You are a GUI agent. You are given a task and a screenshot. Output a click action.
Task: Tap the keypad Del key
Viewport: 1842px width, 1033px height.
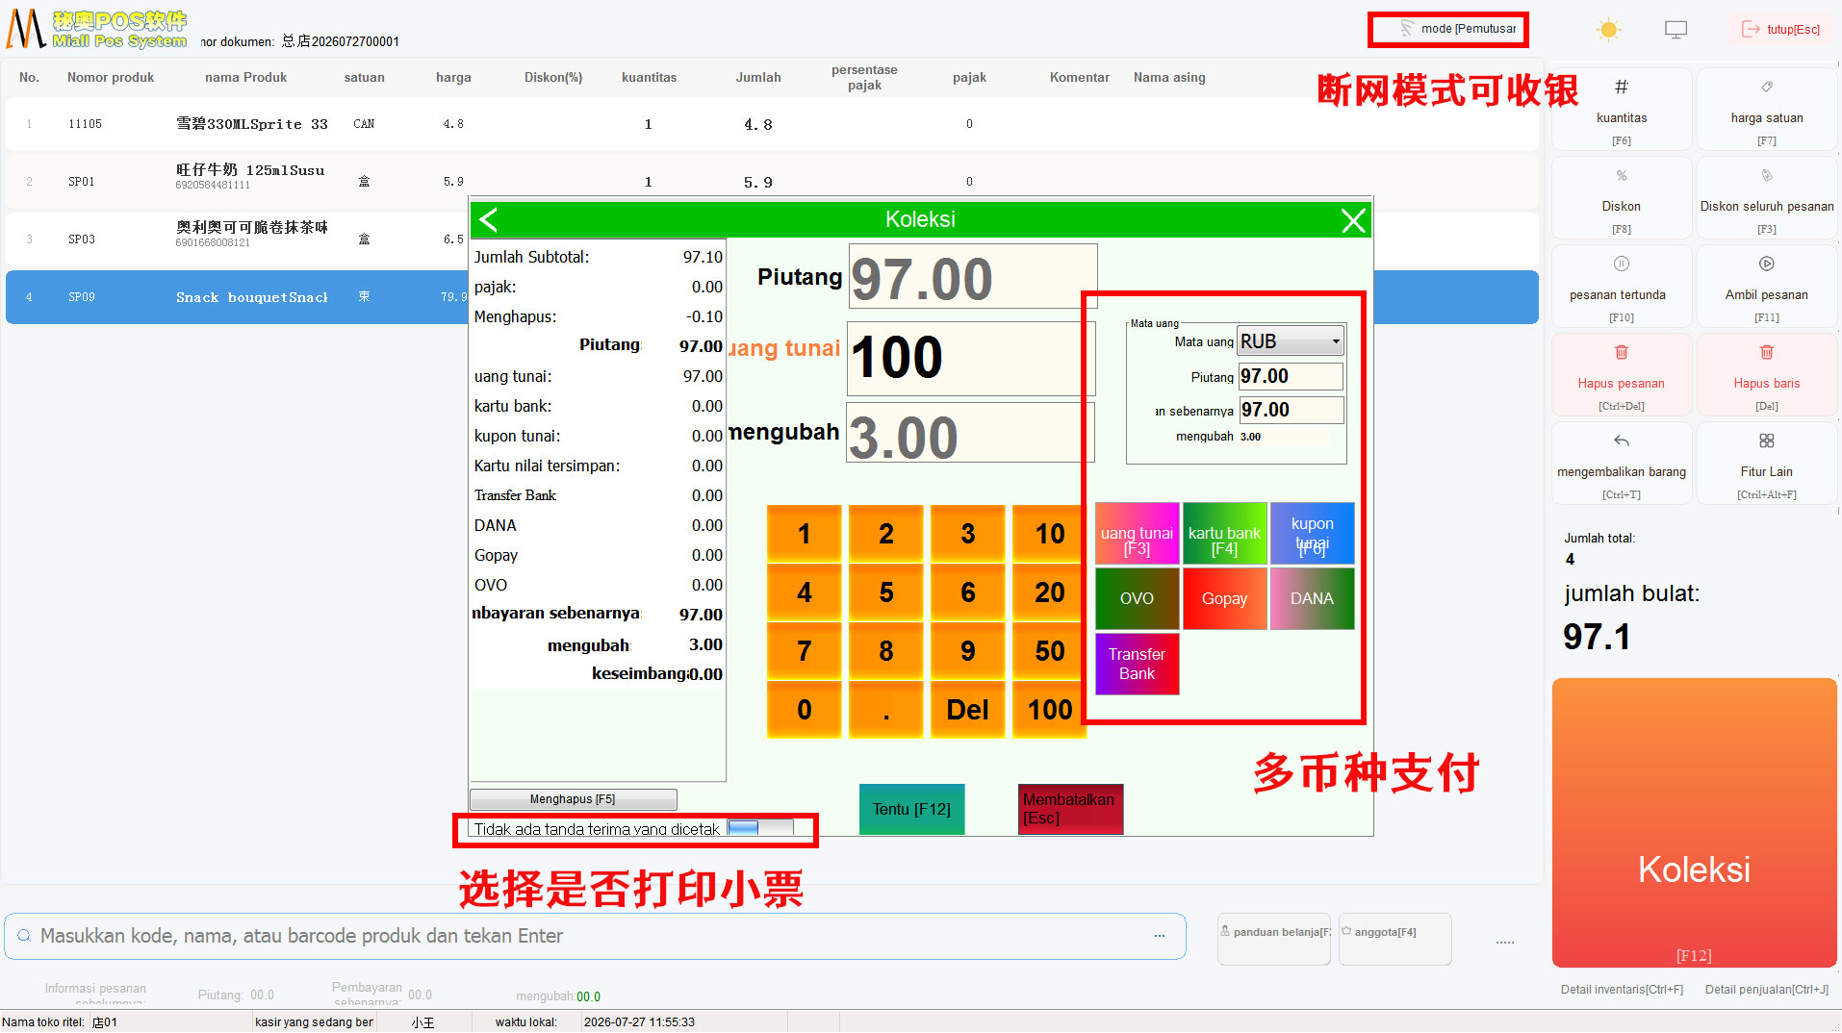[x=968, y=710]
